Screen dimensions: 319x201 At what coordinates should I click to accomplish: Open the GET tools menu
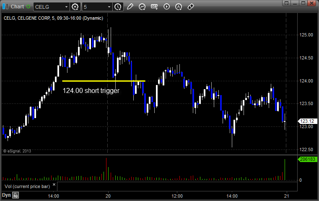coord(154,7)
